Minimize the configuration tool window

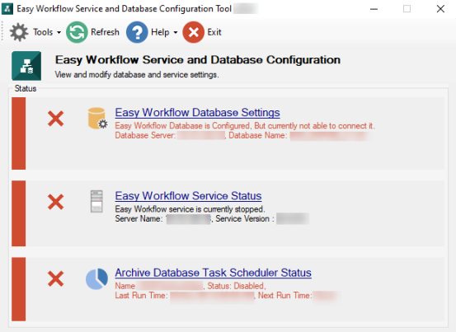374,9
